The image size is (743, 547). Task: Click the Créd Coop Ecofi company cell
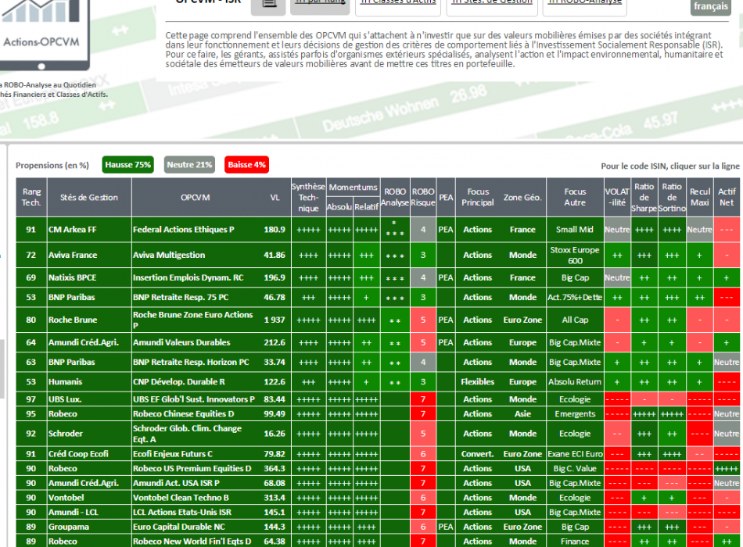click(x=89, y=454)
